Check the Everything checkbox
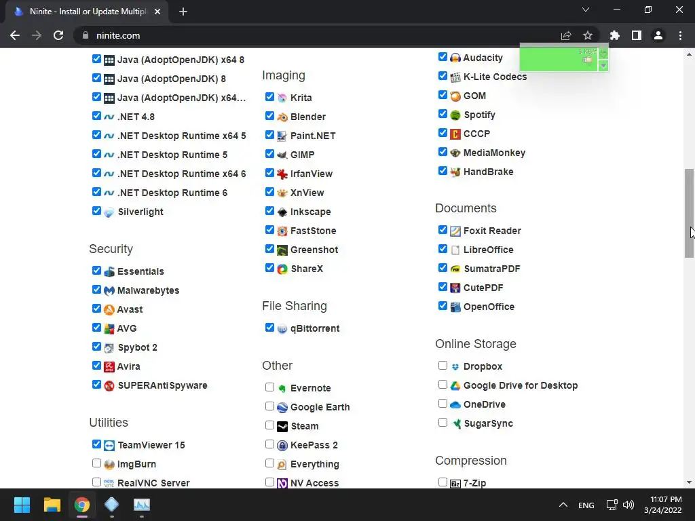The image size is (695, 521). [x=269, y=463]
